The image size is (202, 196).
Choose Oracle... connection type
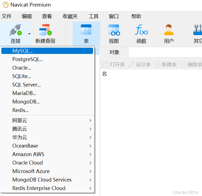coord(47,68)
